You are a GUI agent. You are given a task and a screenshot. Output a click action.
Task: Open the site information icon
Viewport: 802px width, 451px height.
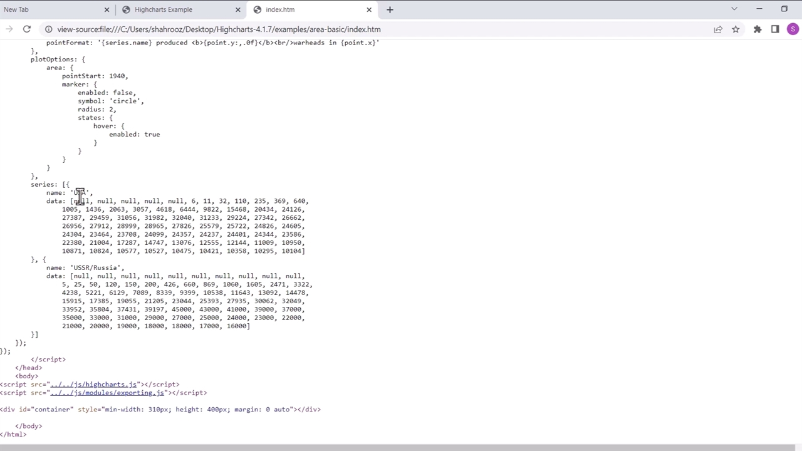[x=48, y=29]
